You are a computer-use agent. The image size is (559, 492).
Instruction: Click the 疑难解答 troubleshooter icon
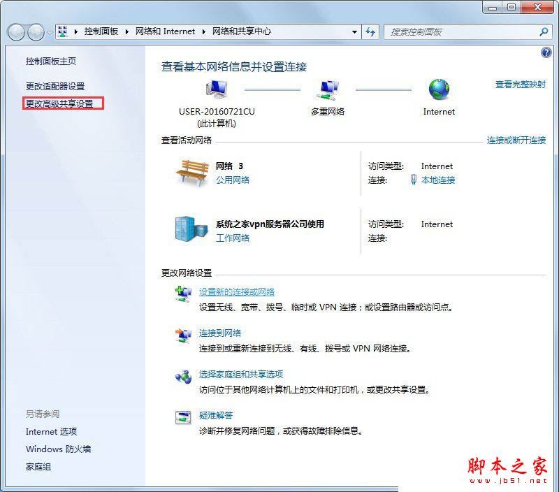[183, 416]
